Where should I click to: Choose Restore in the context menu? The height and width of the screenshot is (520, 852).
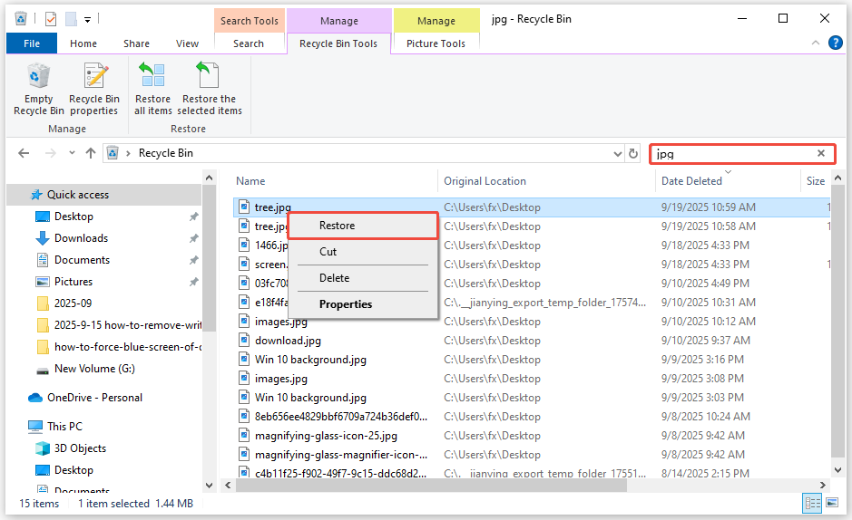click(x=362, y=226)
